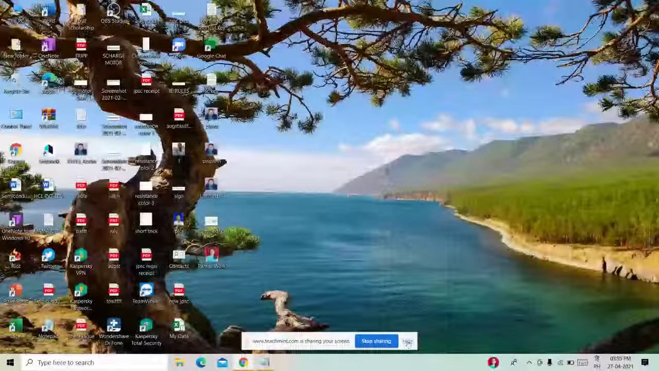Click the Wi-Fi network tray icon
The width and height of the screenshot is (659, 371).
point(560,363)
